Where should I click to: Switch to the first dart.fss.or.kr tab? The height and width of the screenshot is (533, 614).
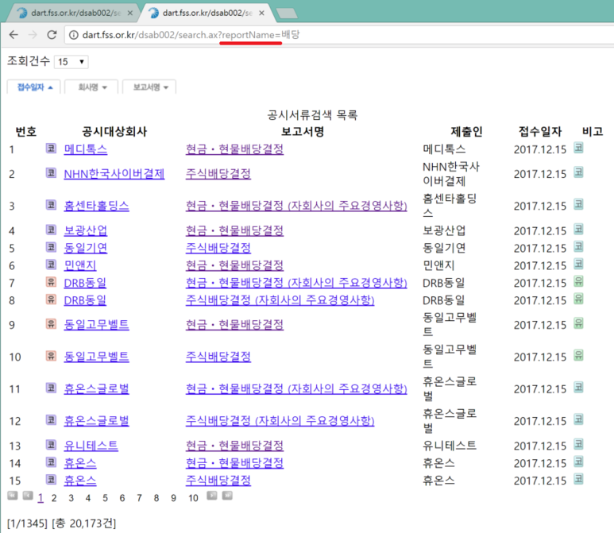[75, 13]
